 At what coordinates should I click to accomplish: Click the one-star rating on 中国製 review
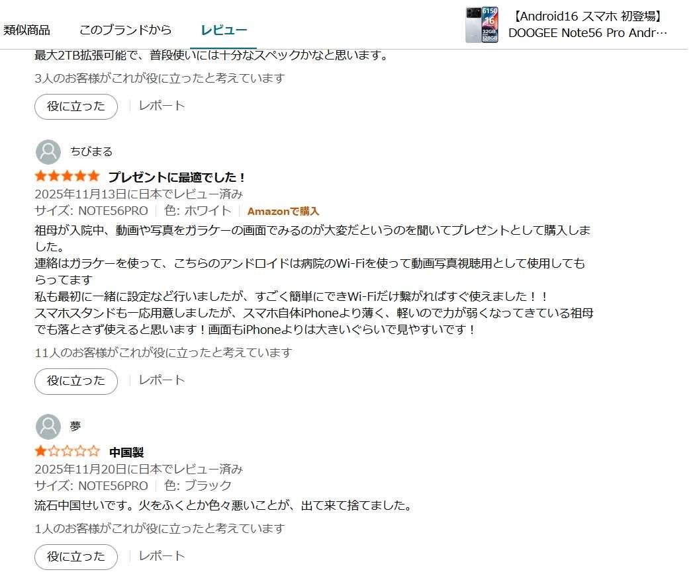[67, 451]
